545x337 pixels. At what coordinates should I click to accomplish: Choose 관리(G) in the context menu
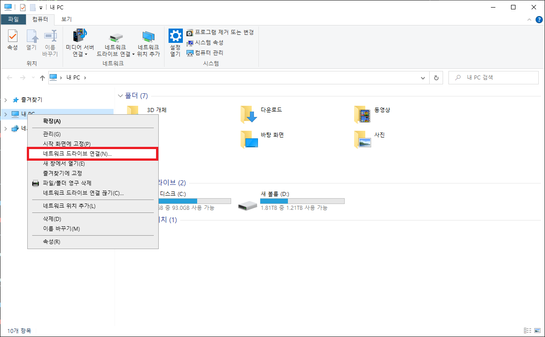click(93, 134)
